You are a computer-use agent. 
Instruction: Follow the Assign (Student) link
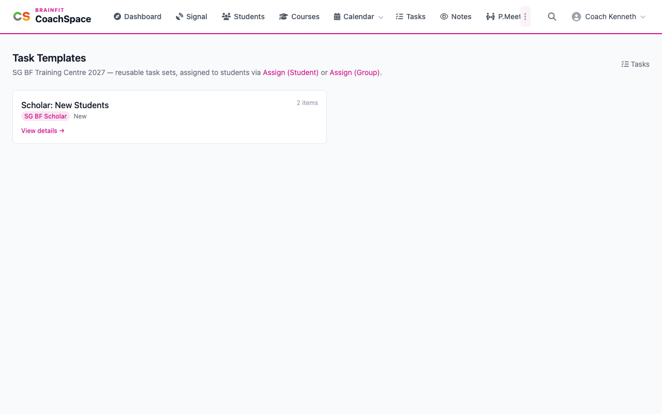[291, 72]
